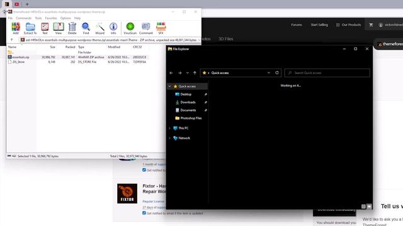Click the SFX icon in WinRAR
The image size is (403, 226).
pos(161,28)
